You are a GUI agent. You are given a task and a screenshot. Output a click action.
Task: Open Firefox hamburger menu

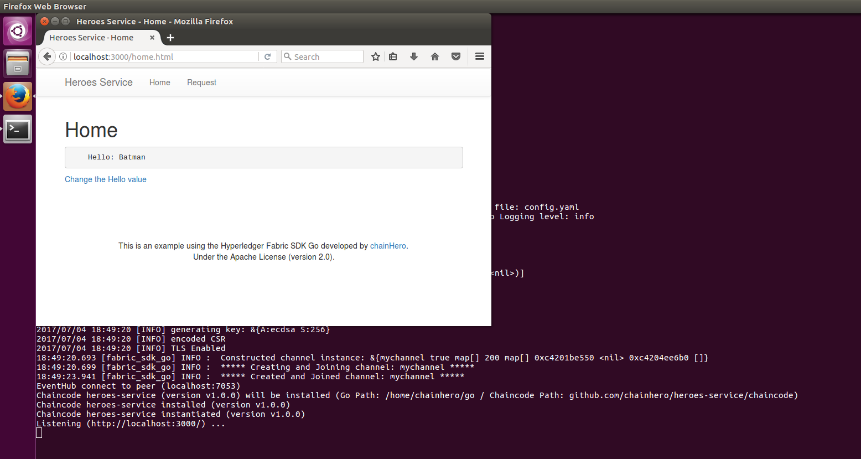coord(480,56)
